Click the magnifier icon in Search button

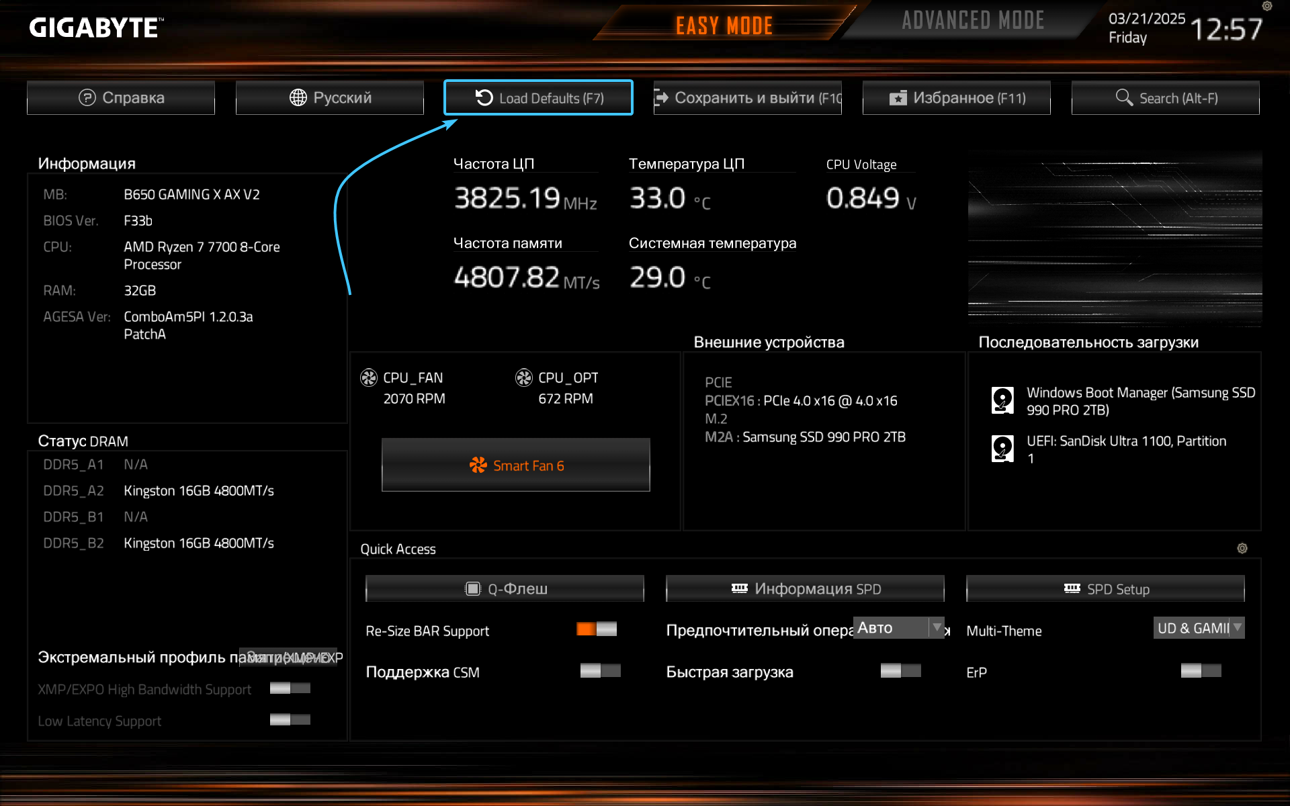pyautogui.click(x=1124, y=97)
